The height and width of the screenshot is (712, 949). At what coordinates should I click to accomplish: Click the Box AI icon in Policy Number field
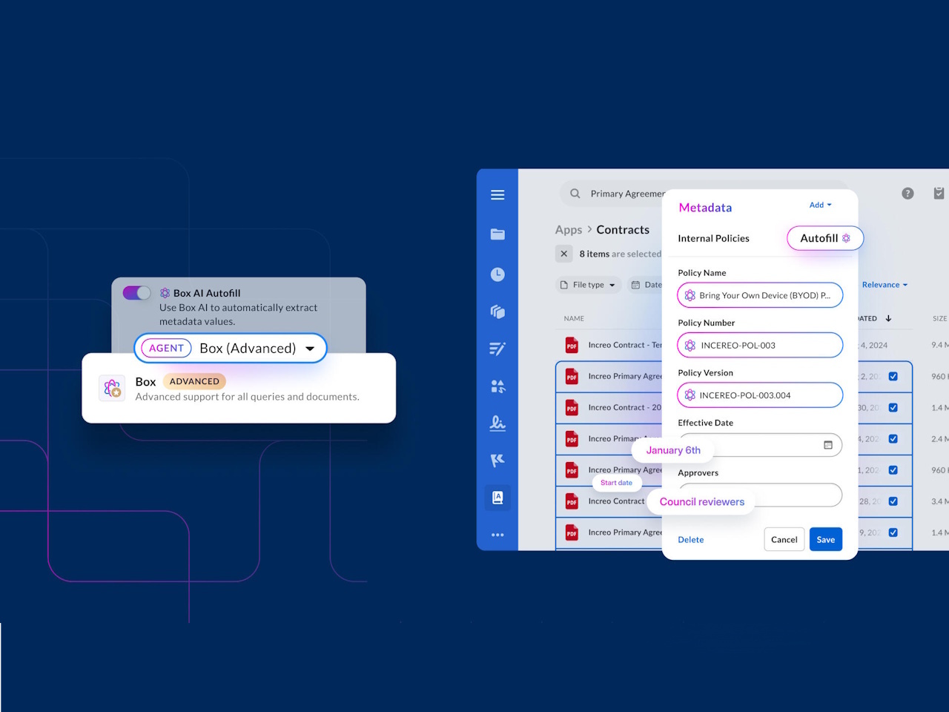click(x=690, y=345)
